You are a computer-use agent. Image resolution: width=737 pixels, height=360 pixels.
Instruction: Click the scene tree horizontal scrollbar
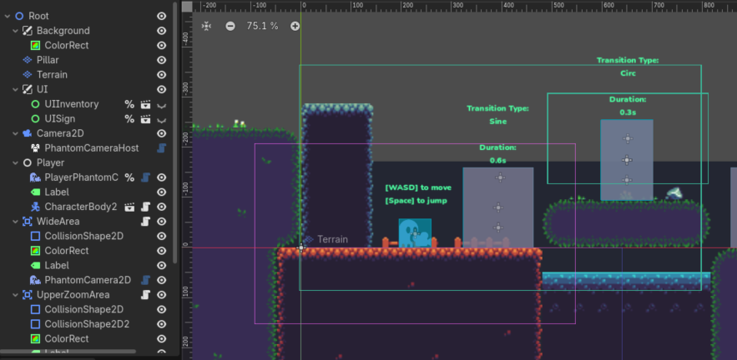83,351
